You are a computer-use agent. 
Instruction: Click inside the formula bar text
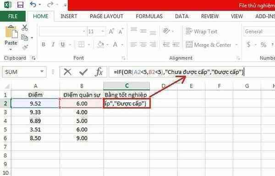pyautogui.click(x=179, y=72)
